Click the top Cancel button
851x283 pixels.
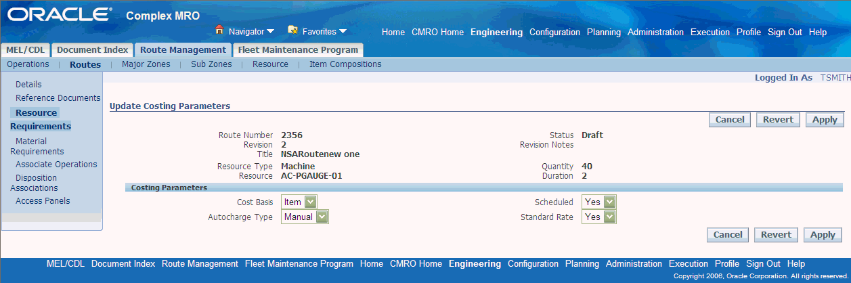[x=730, y=120]
